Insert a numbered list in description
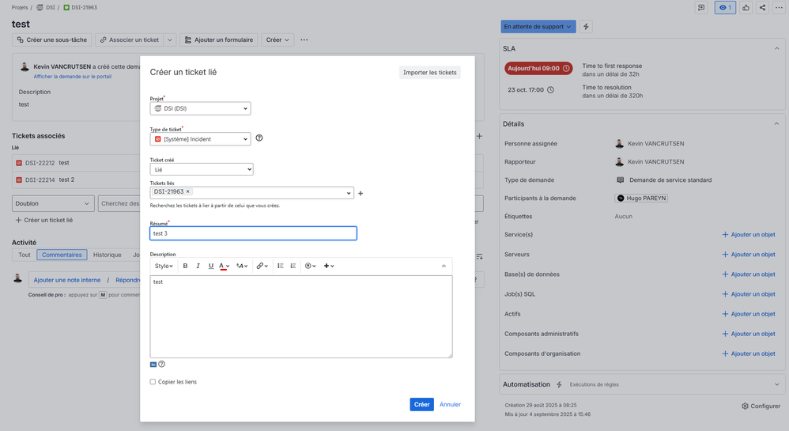The height and width of the screenshot is (431, 789). click(x=293, y=266)
